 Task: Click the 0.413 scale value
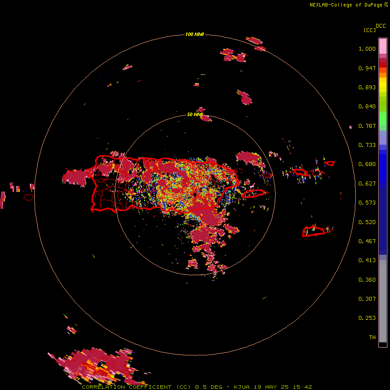367,260
